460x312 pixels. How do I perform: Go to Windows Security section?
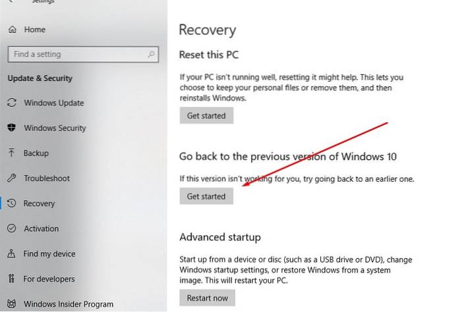55,128
